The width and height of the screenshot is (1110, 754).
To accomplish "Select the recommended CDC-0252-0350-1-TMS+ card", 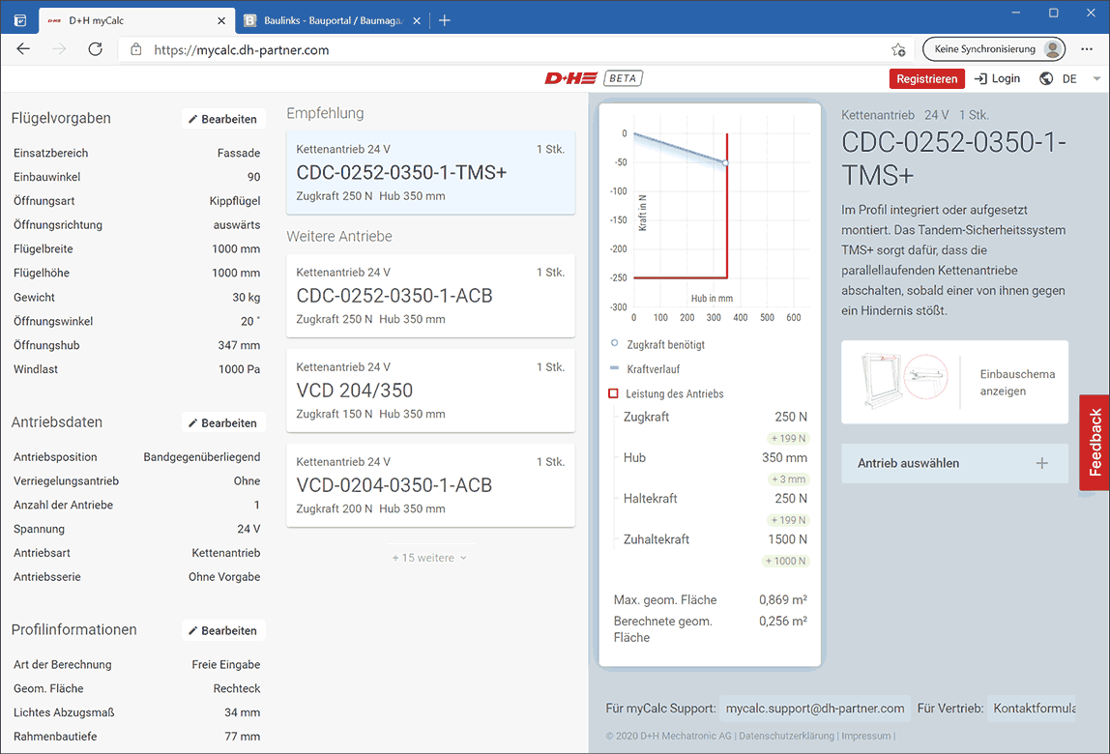I will point(430,172).
